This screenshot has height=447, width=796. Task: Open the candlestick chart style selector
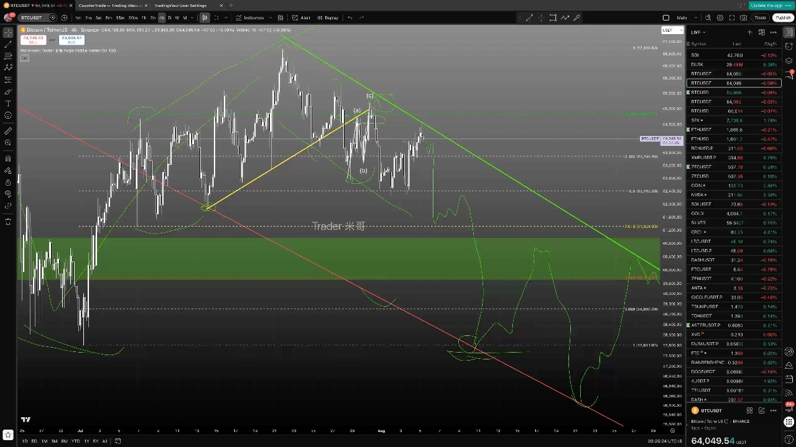tap(205, 17)
